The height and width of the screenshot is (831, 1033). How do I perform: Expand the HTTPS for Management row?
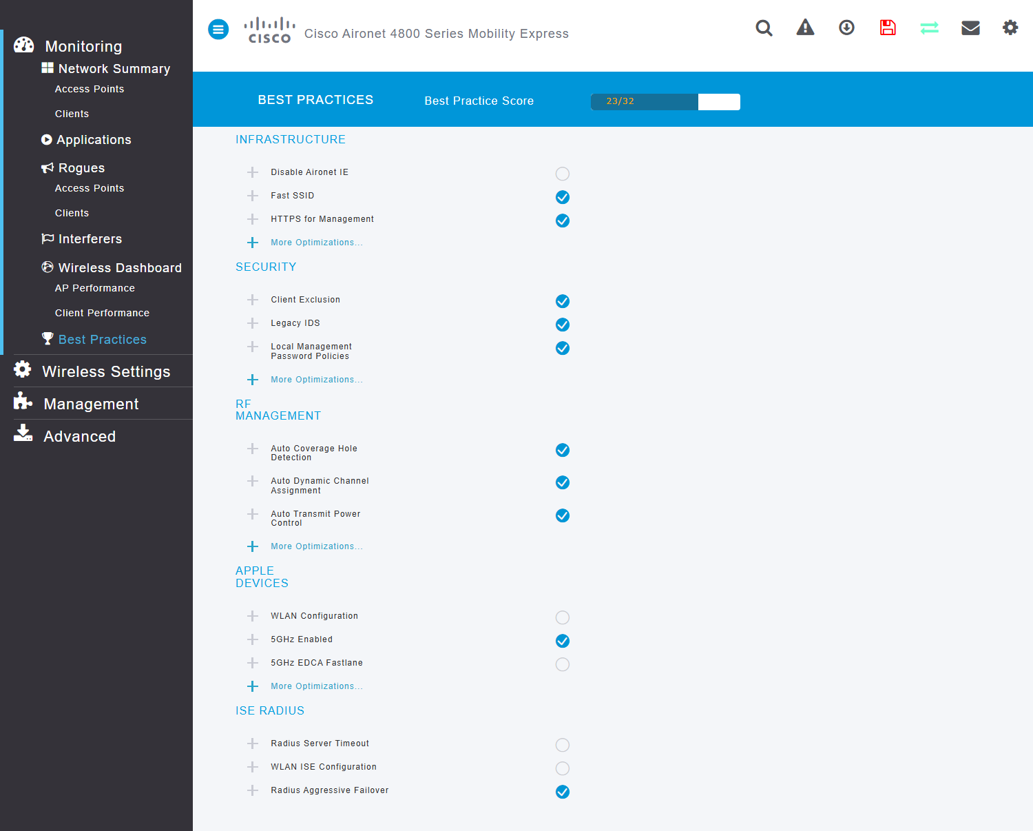253,219
